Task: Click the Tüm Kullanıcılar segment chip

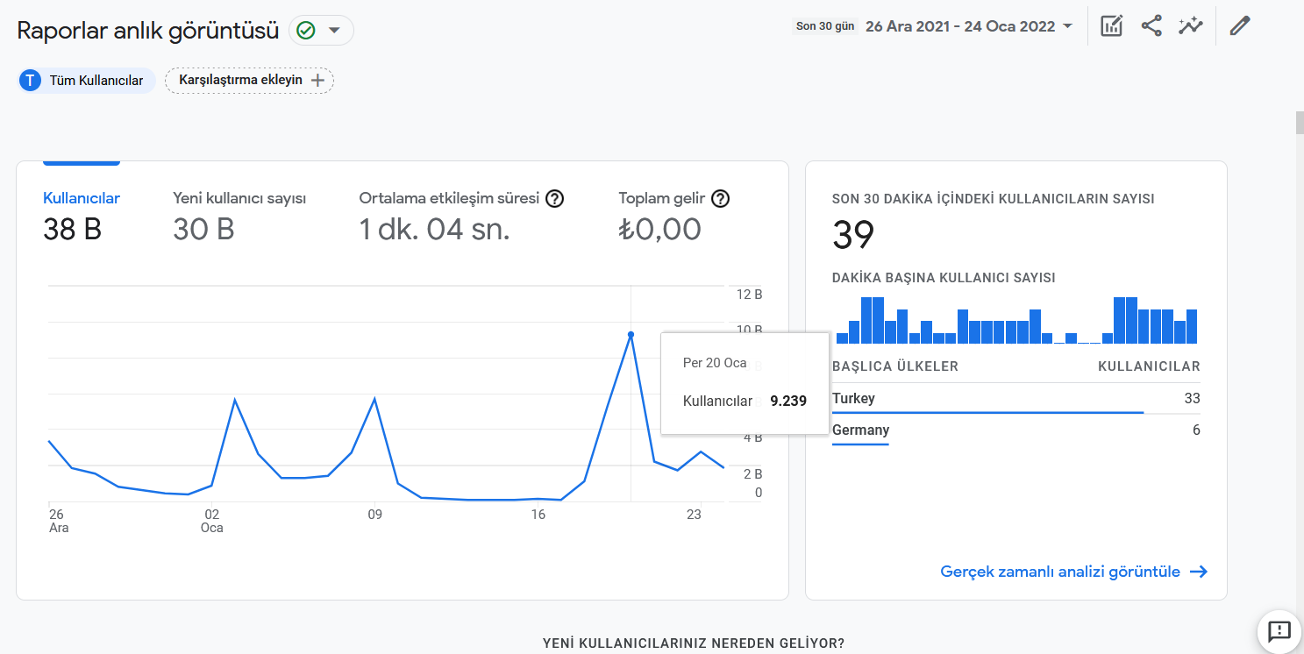Action: click(87, 81)
